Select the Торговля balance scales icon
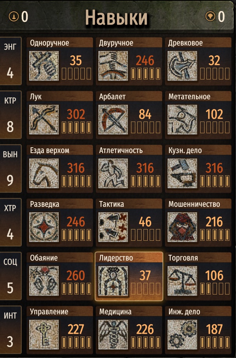 [182, 280]
